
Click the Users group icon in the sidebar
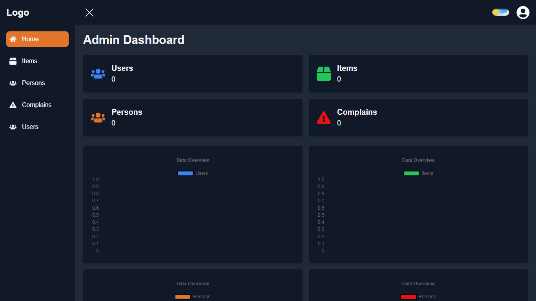click(x=13, y=127)
